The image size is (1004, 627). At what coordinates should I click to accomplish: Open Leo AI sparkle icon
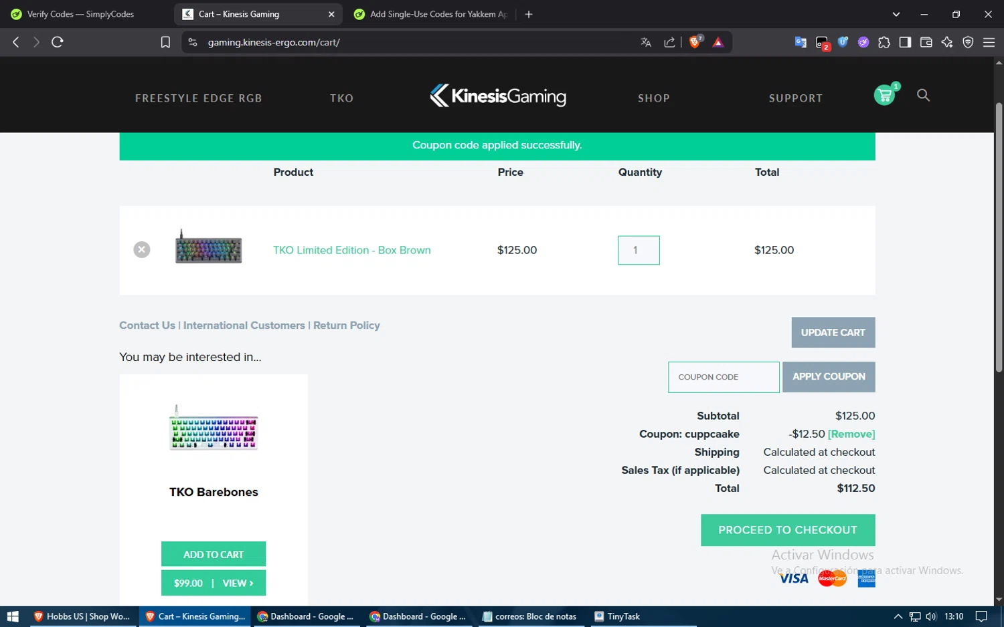tap(947, 42)
